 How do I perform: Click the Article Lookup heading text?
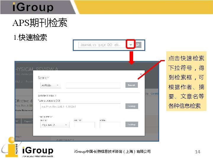pyautogui.click(x=47, y=96)
